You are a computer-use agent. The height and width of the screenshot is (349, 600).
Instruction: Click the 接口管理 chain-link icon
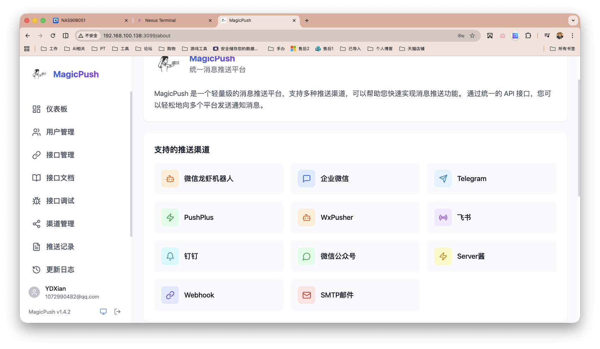pos(36,155)
